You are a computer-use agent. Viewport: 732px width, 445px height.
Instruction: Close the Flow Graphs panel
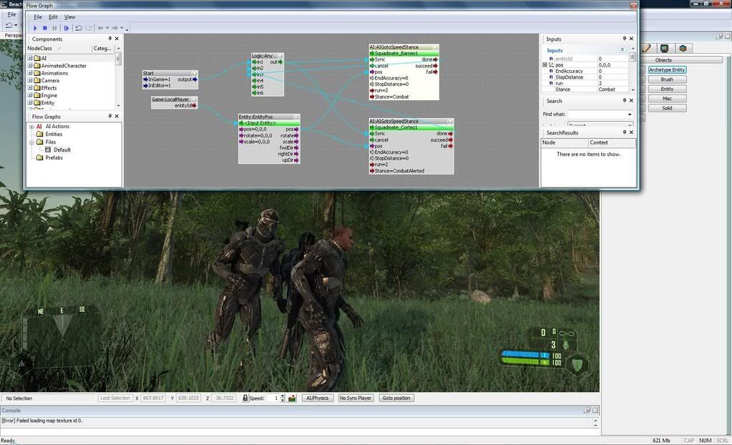click(x=117, y=116)
